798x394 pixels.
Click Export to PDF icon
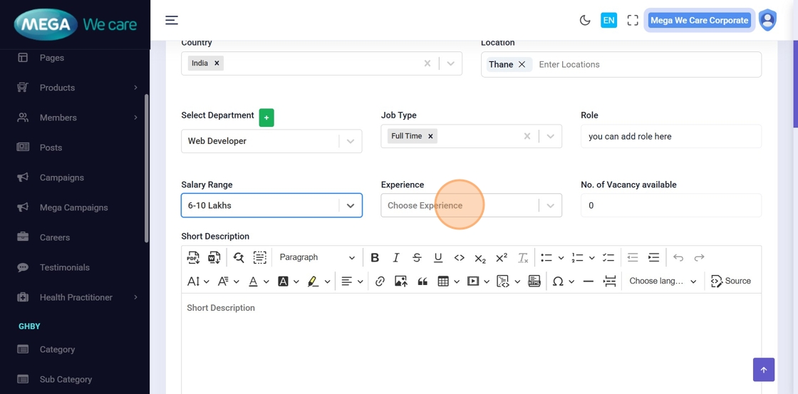click(193, 258)
